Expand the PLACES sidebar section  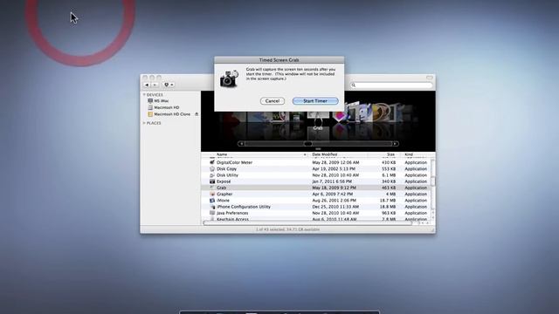click(x=144, y=123)
